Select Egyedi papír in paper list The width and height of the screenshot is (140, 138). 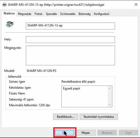click(x=72, y=88)
